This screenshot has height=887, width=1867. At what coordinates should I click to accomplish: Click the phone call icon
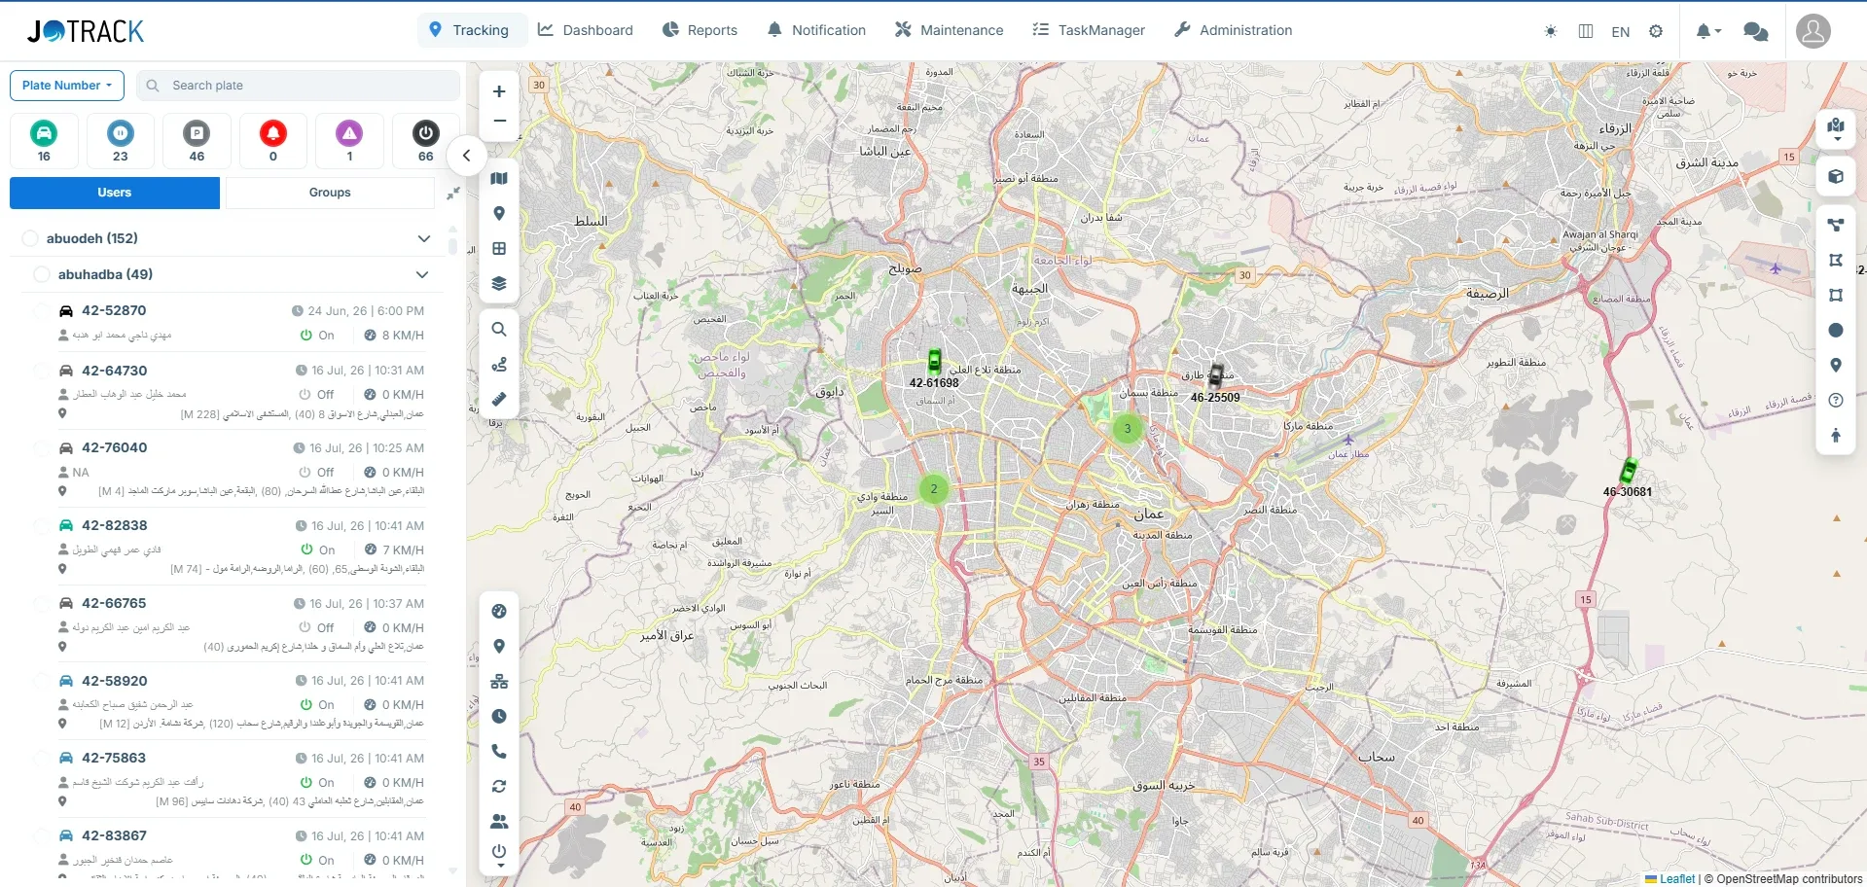tap(499, 752)
